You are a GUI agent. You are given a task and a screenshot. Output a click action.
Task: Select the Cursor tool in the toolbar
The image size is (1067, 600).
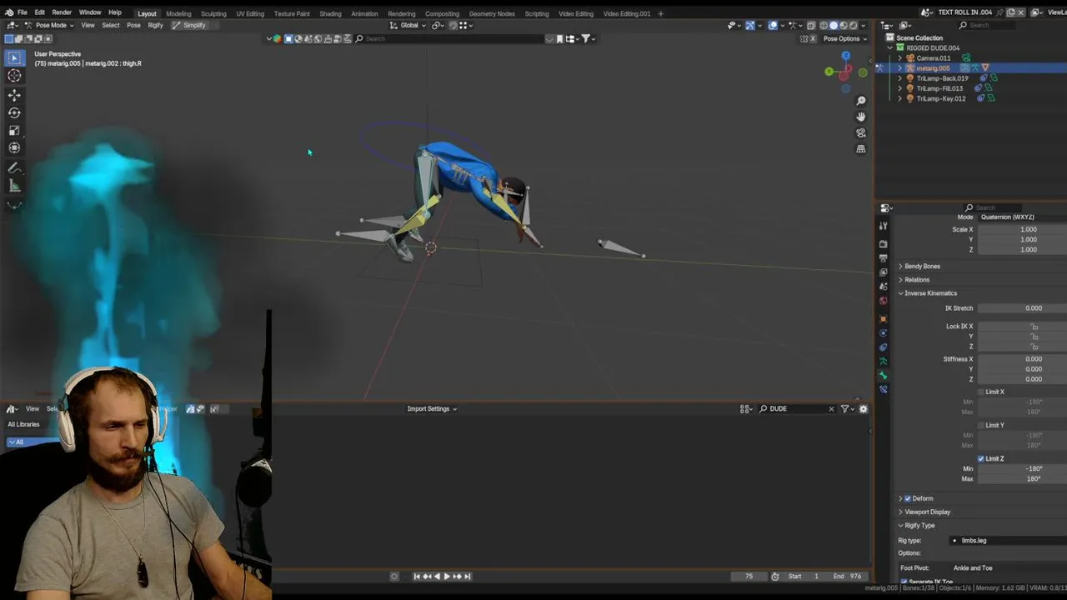point(14,76)
